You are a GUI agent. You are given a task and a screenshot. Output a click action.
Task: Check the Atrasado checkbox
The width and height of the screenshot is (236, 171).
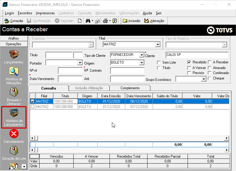tap(210, 68)
